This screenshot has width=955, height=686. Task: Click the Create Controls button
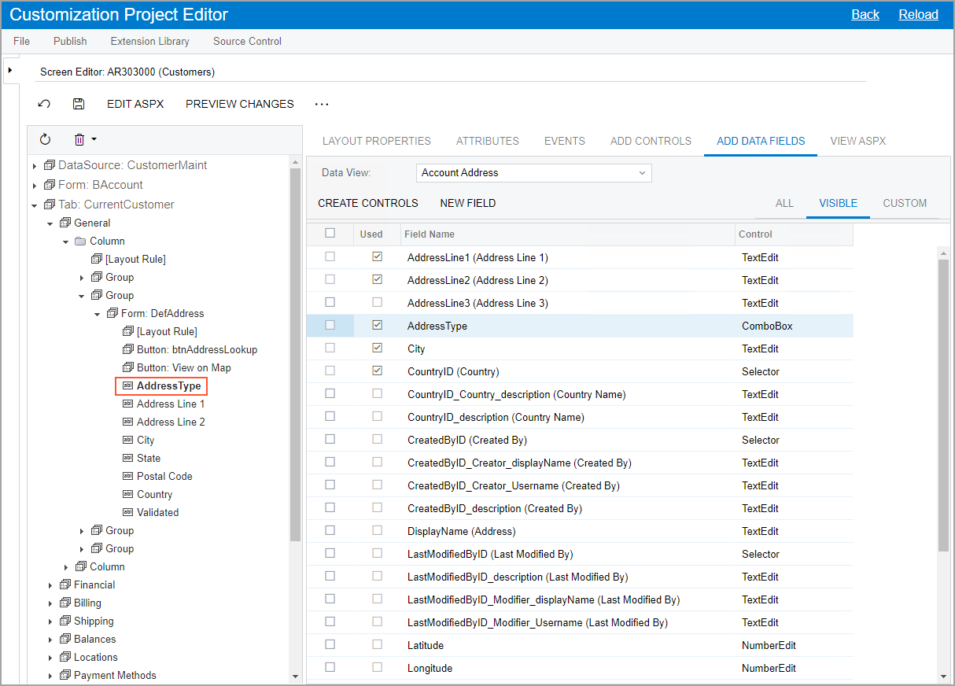pyautogui.click(x=367, y=203)
